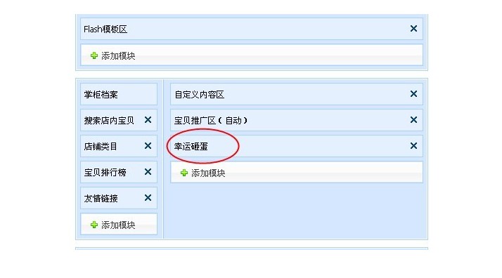Remove the Flash模板区 module with X

pos(413,29)
